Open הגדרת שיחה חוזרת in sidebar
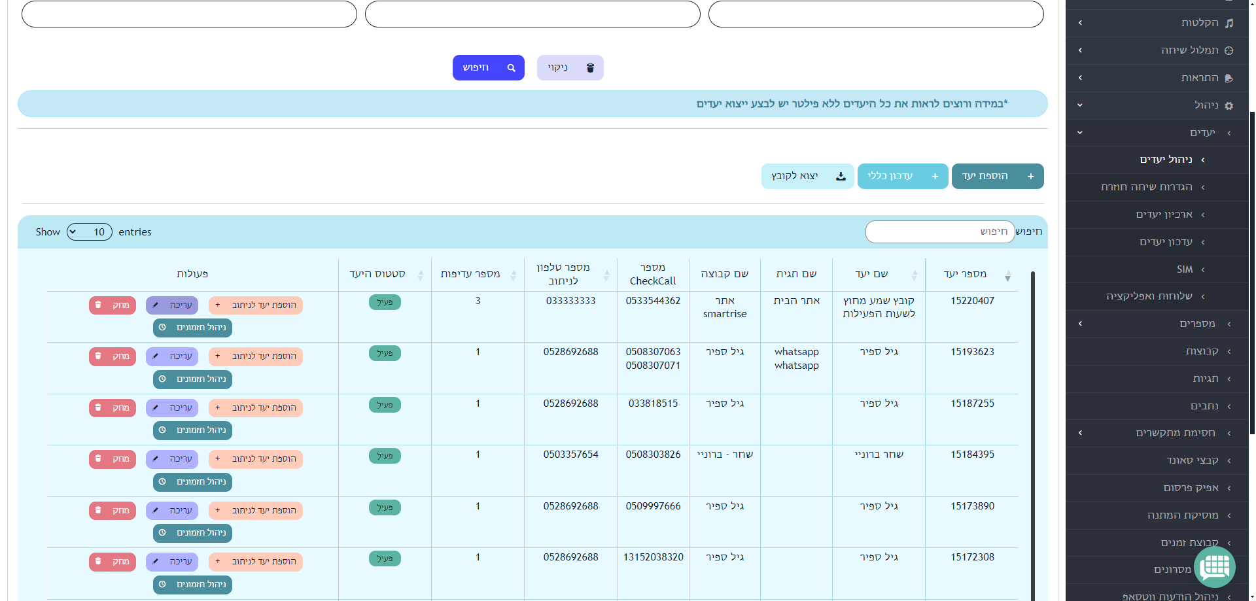 point(1157,187)
